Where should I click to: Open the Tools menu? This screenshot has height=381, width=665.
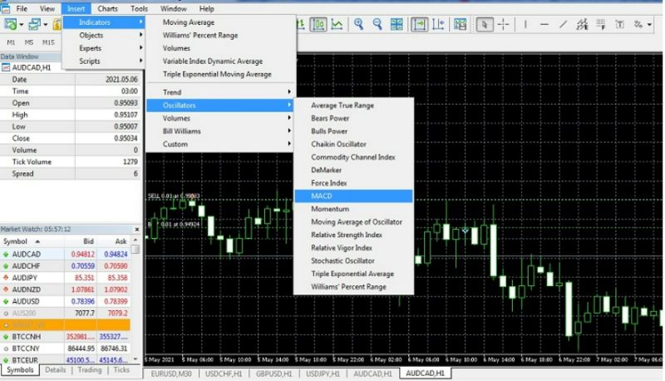point(139,8)
